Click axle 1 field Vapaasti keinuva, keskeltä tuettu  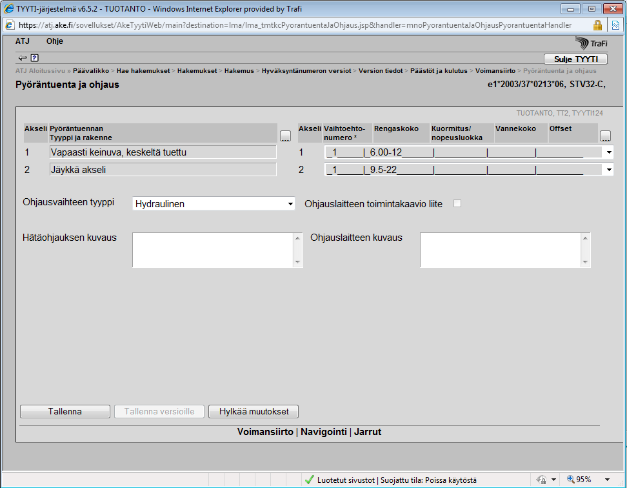[163, 152]
